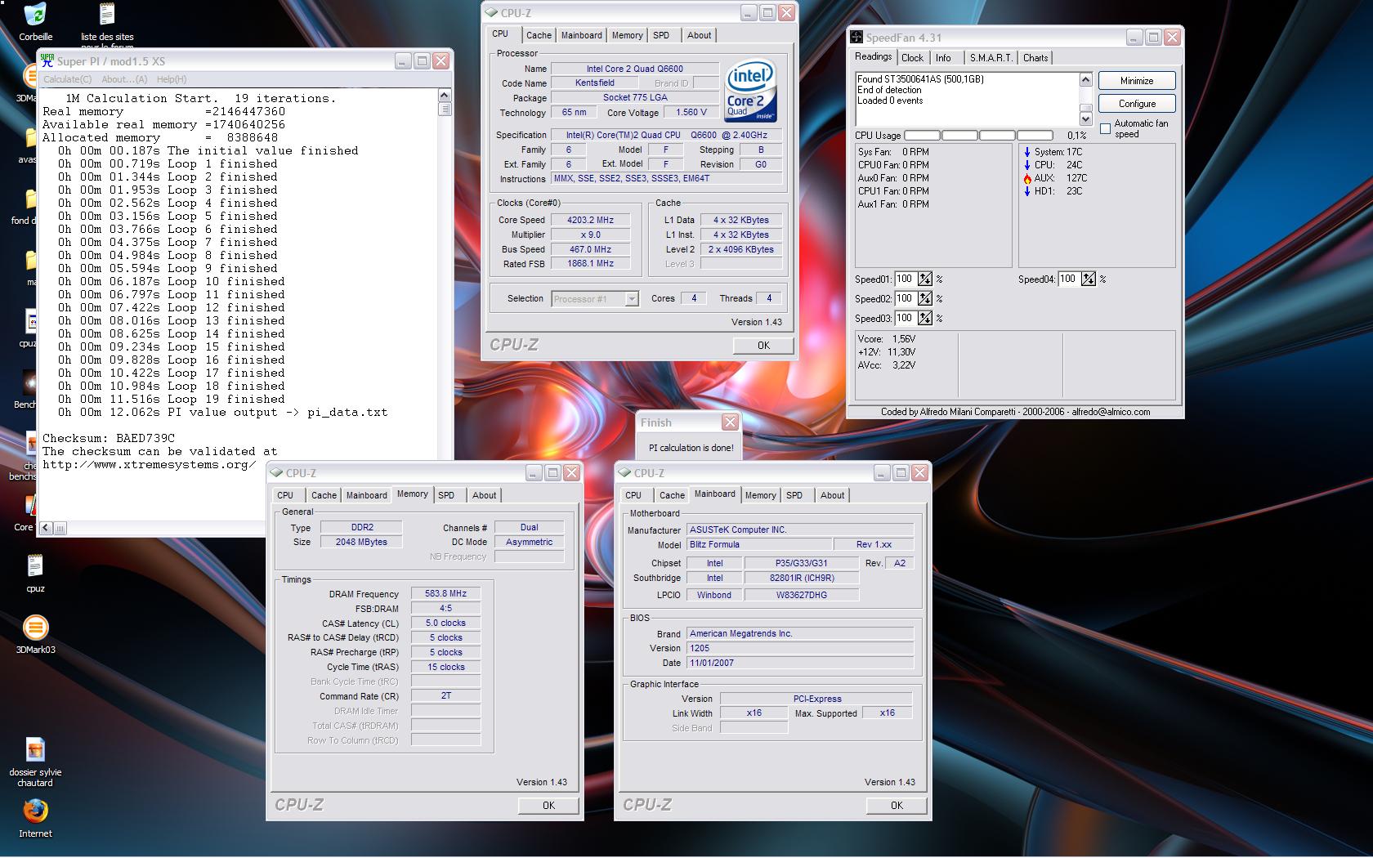Click Super PI vertical scrollbar up arrow
Screen dimensions: 1373x858
coord(445,95)
